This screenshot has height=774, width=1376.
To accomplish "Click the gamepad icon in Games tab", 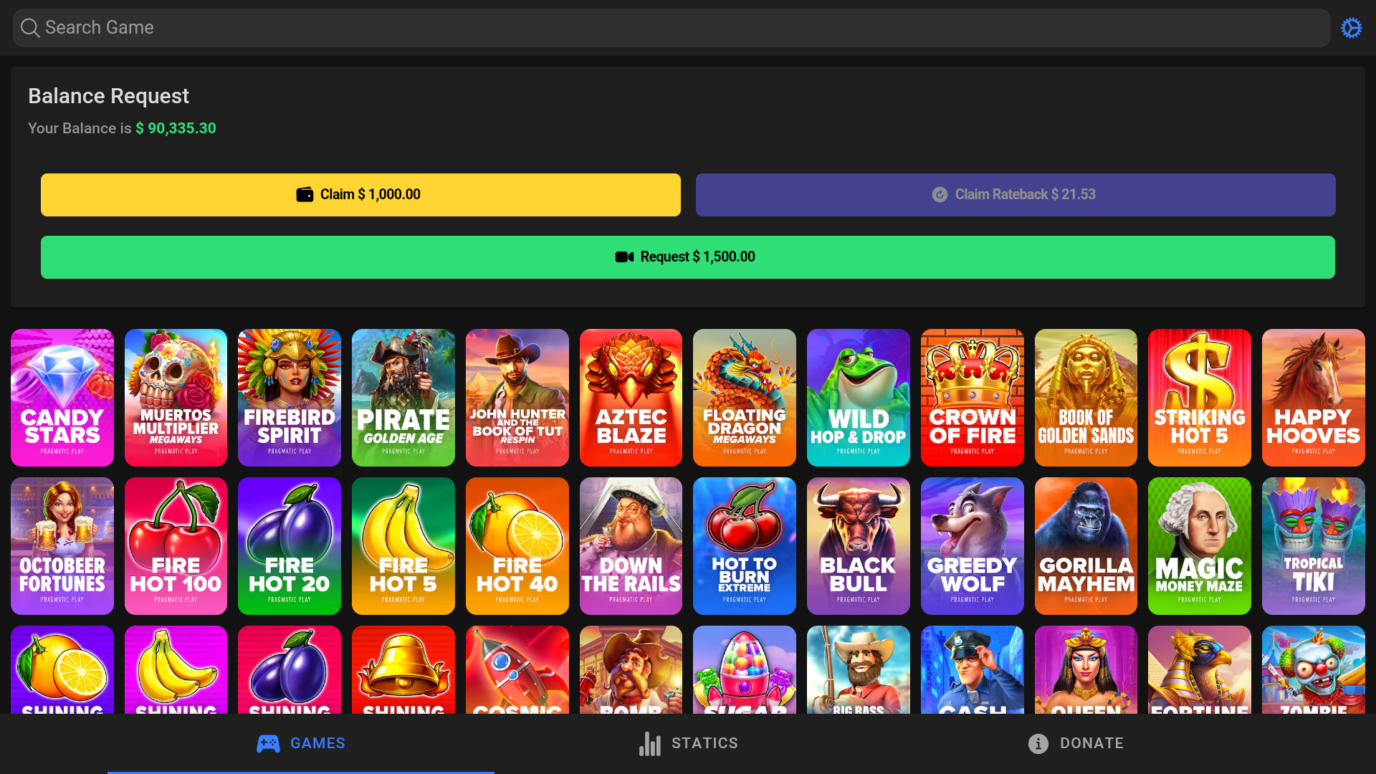I will (268, 743).
